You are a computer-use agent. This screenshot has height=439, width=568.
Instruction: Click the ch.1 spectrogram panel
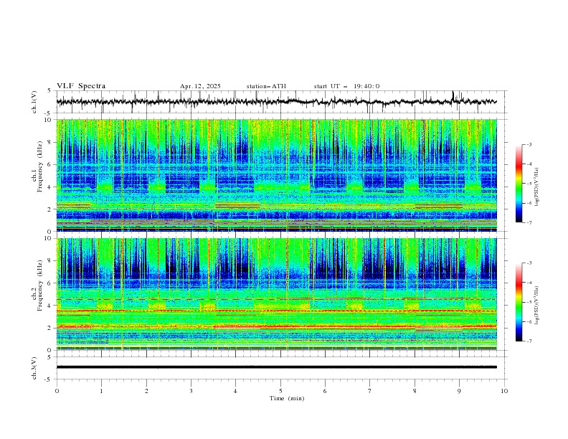click(x=277, y=175)
